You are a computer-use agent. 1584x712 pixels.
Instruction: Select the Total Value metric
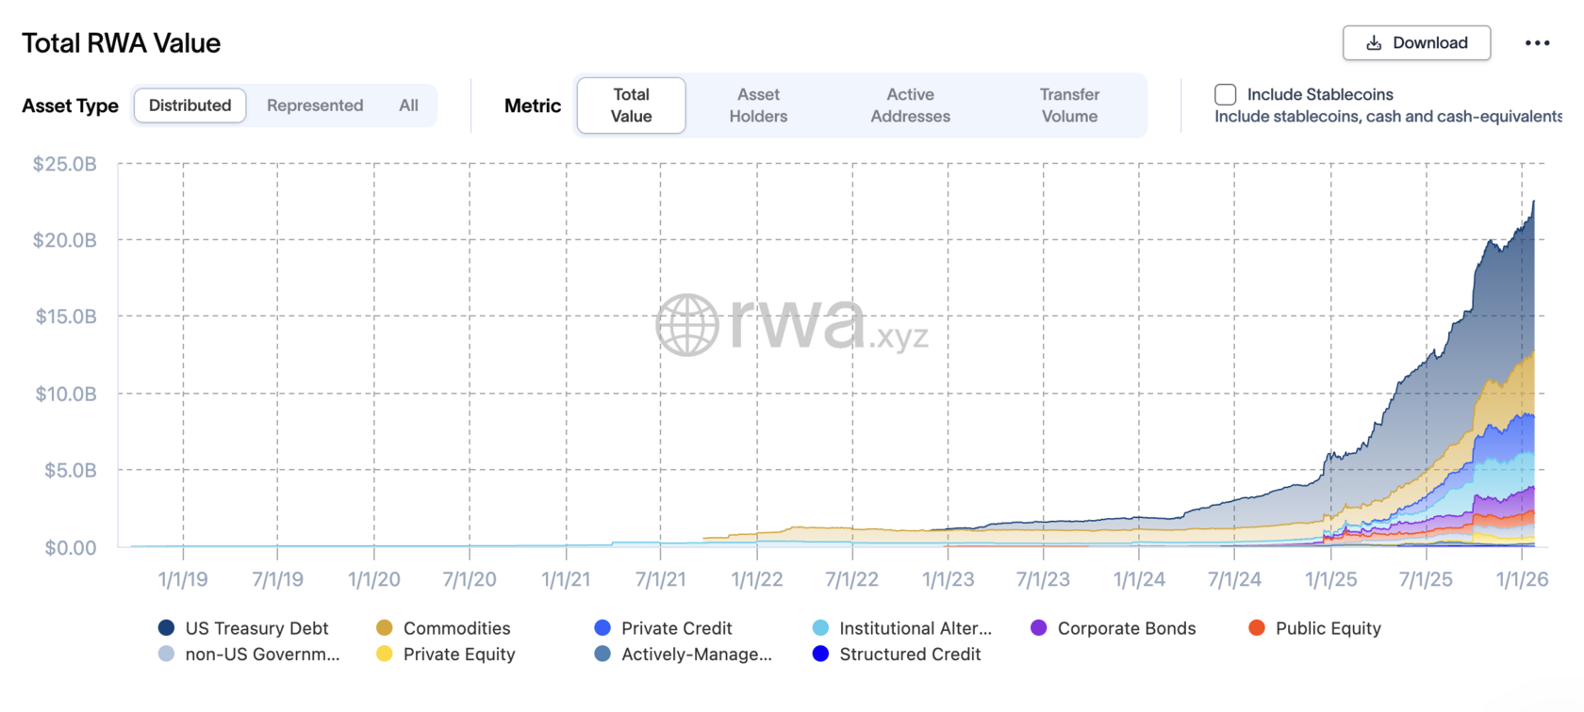pos(631,105)
